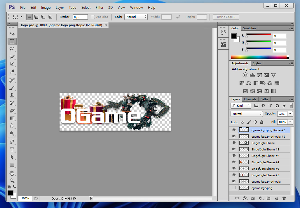Close the logo.psd document tab

coord(106,25)
